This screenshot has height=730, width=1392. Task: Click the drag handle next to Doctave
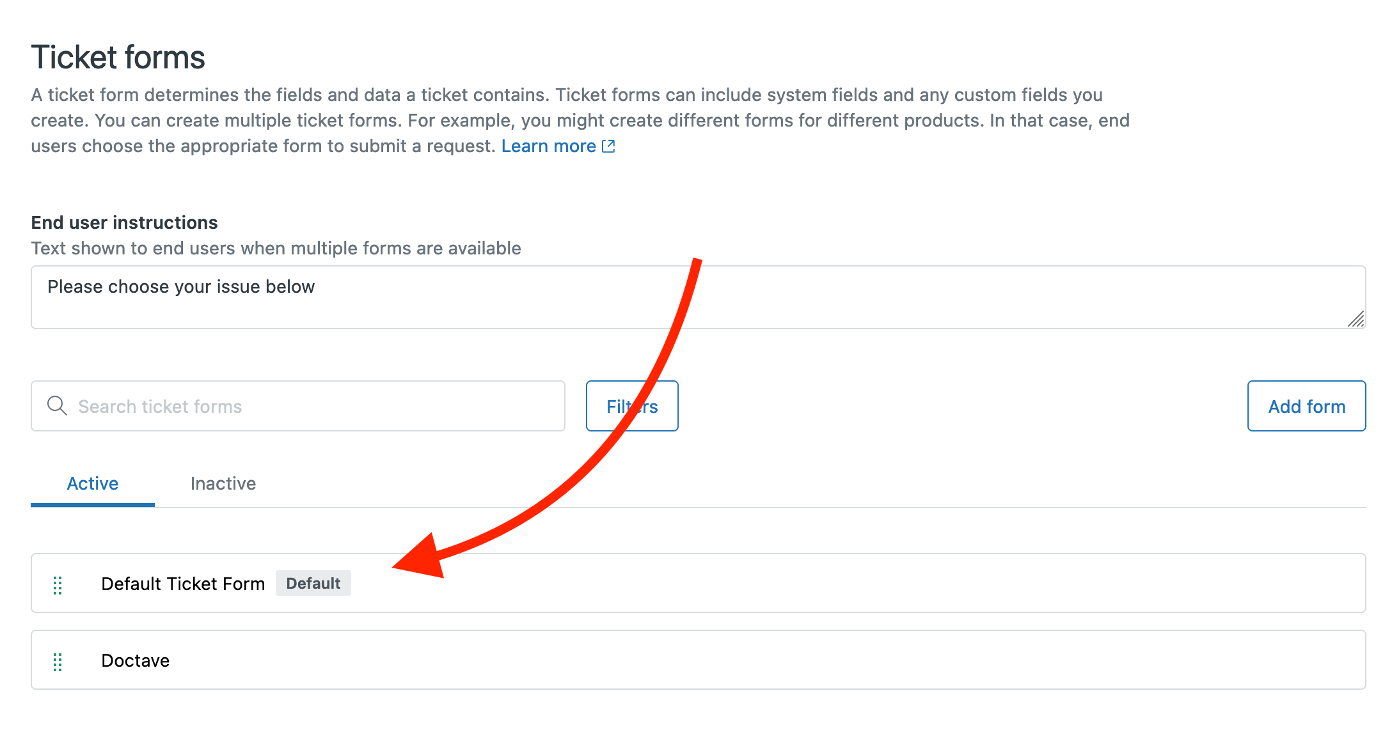(58, 660)
